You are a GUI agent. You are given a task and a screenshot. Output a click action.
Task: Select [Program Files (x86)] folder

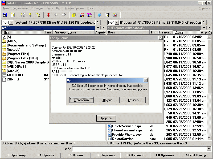click(20, 58)
